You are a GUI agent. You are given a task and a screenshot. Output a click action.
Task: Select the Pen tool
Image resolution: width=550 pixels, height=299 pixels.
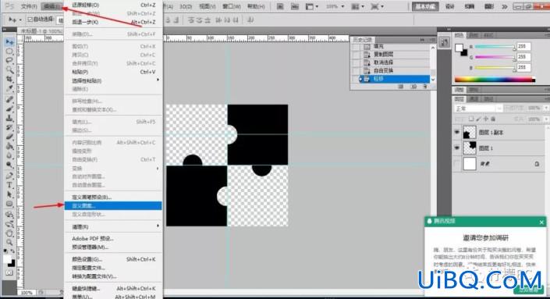coord(9,176)
